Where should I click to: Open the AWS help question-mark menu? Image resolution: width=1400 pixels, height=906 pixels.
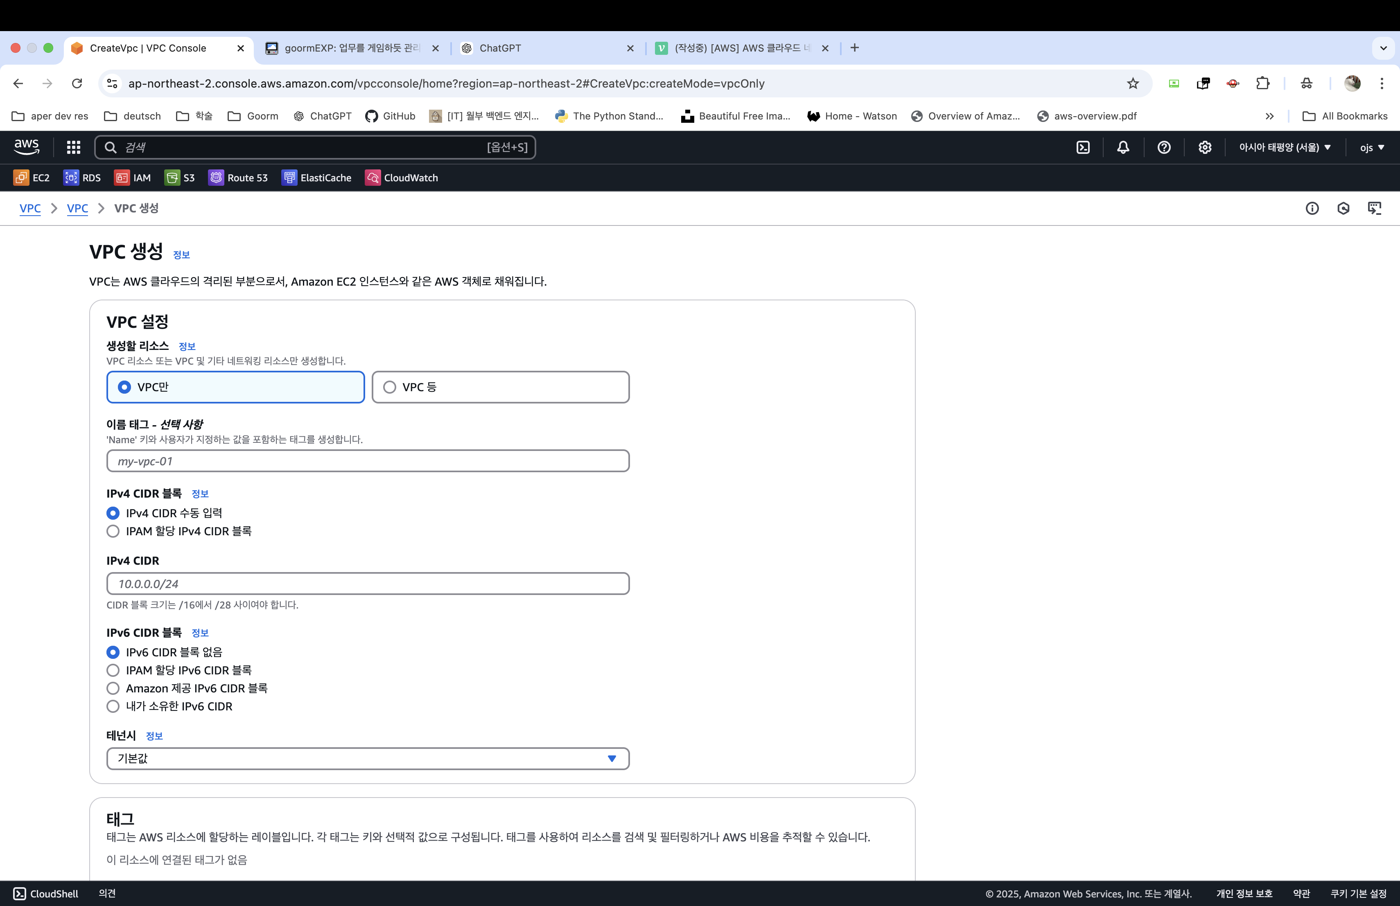(x=1163, y=147)
